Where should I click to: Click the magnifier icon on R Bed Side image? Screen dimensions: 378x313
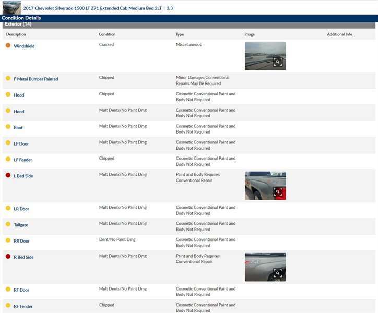click(x=278, y=273)
